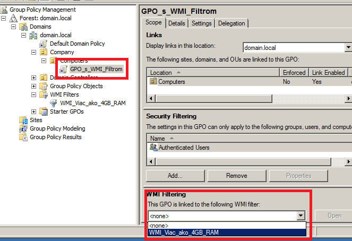Expand the Starter GPOs node
The width and height of the screenshot is (352, 241).
[x=33, y=111]
